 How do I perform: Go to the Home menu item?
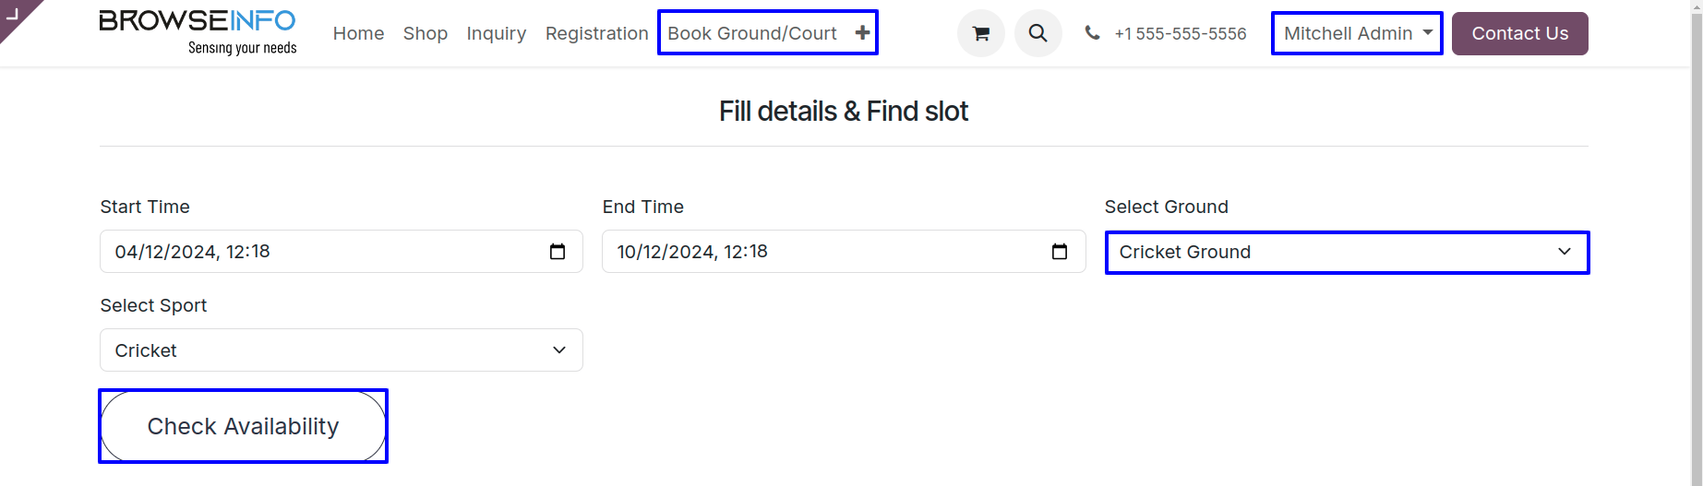(358, 33)
